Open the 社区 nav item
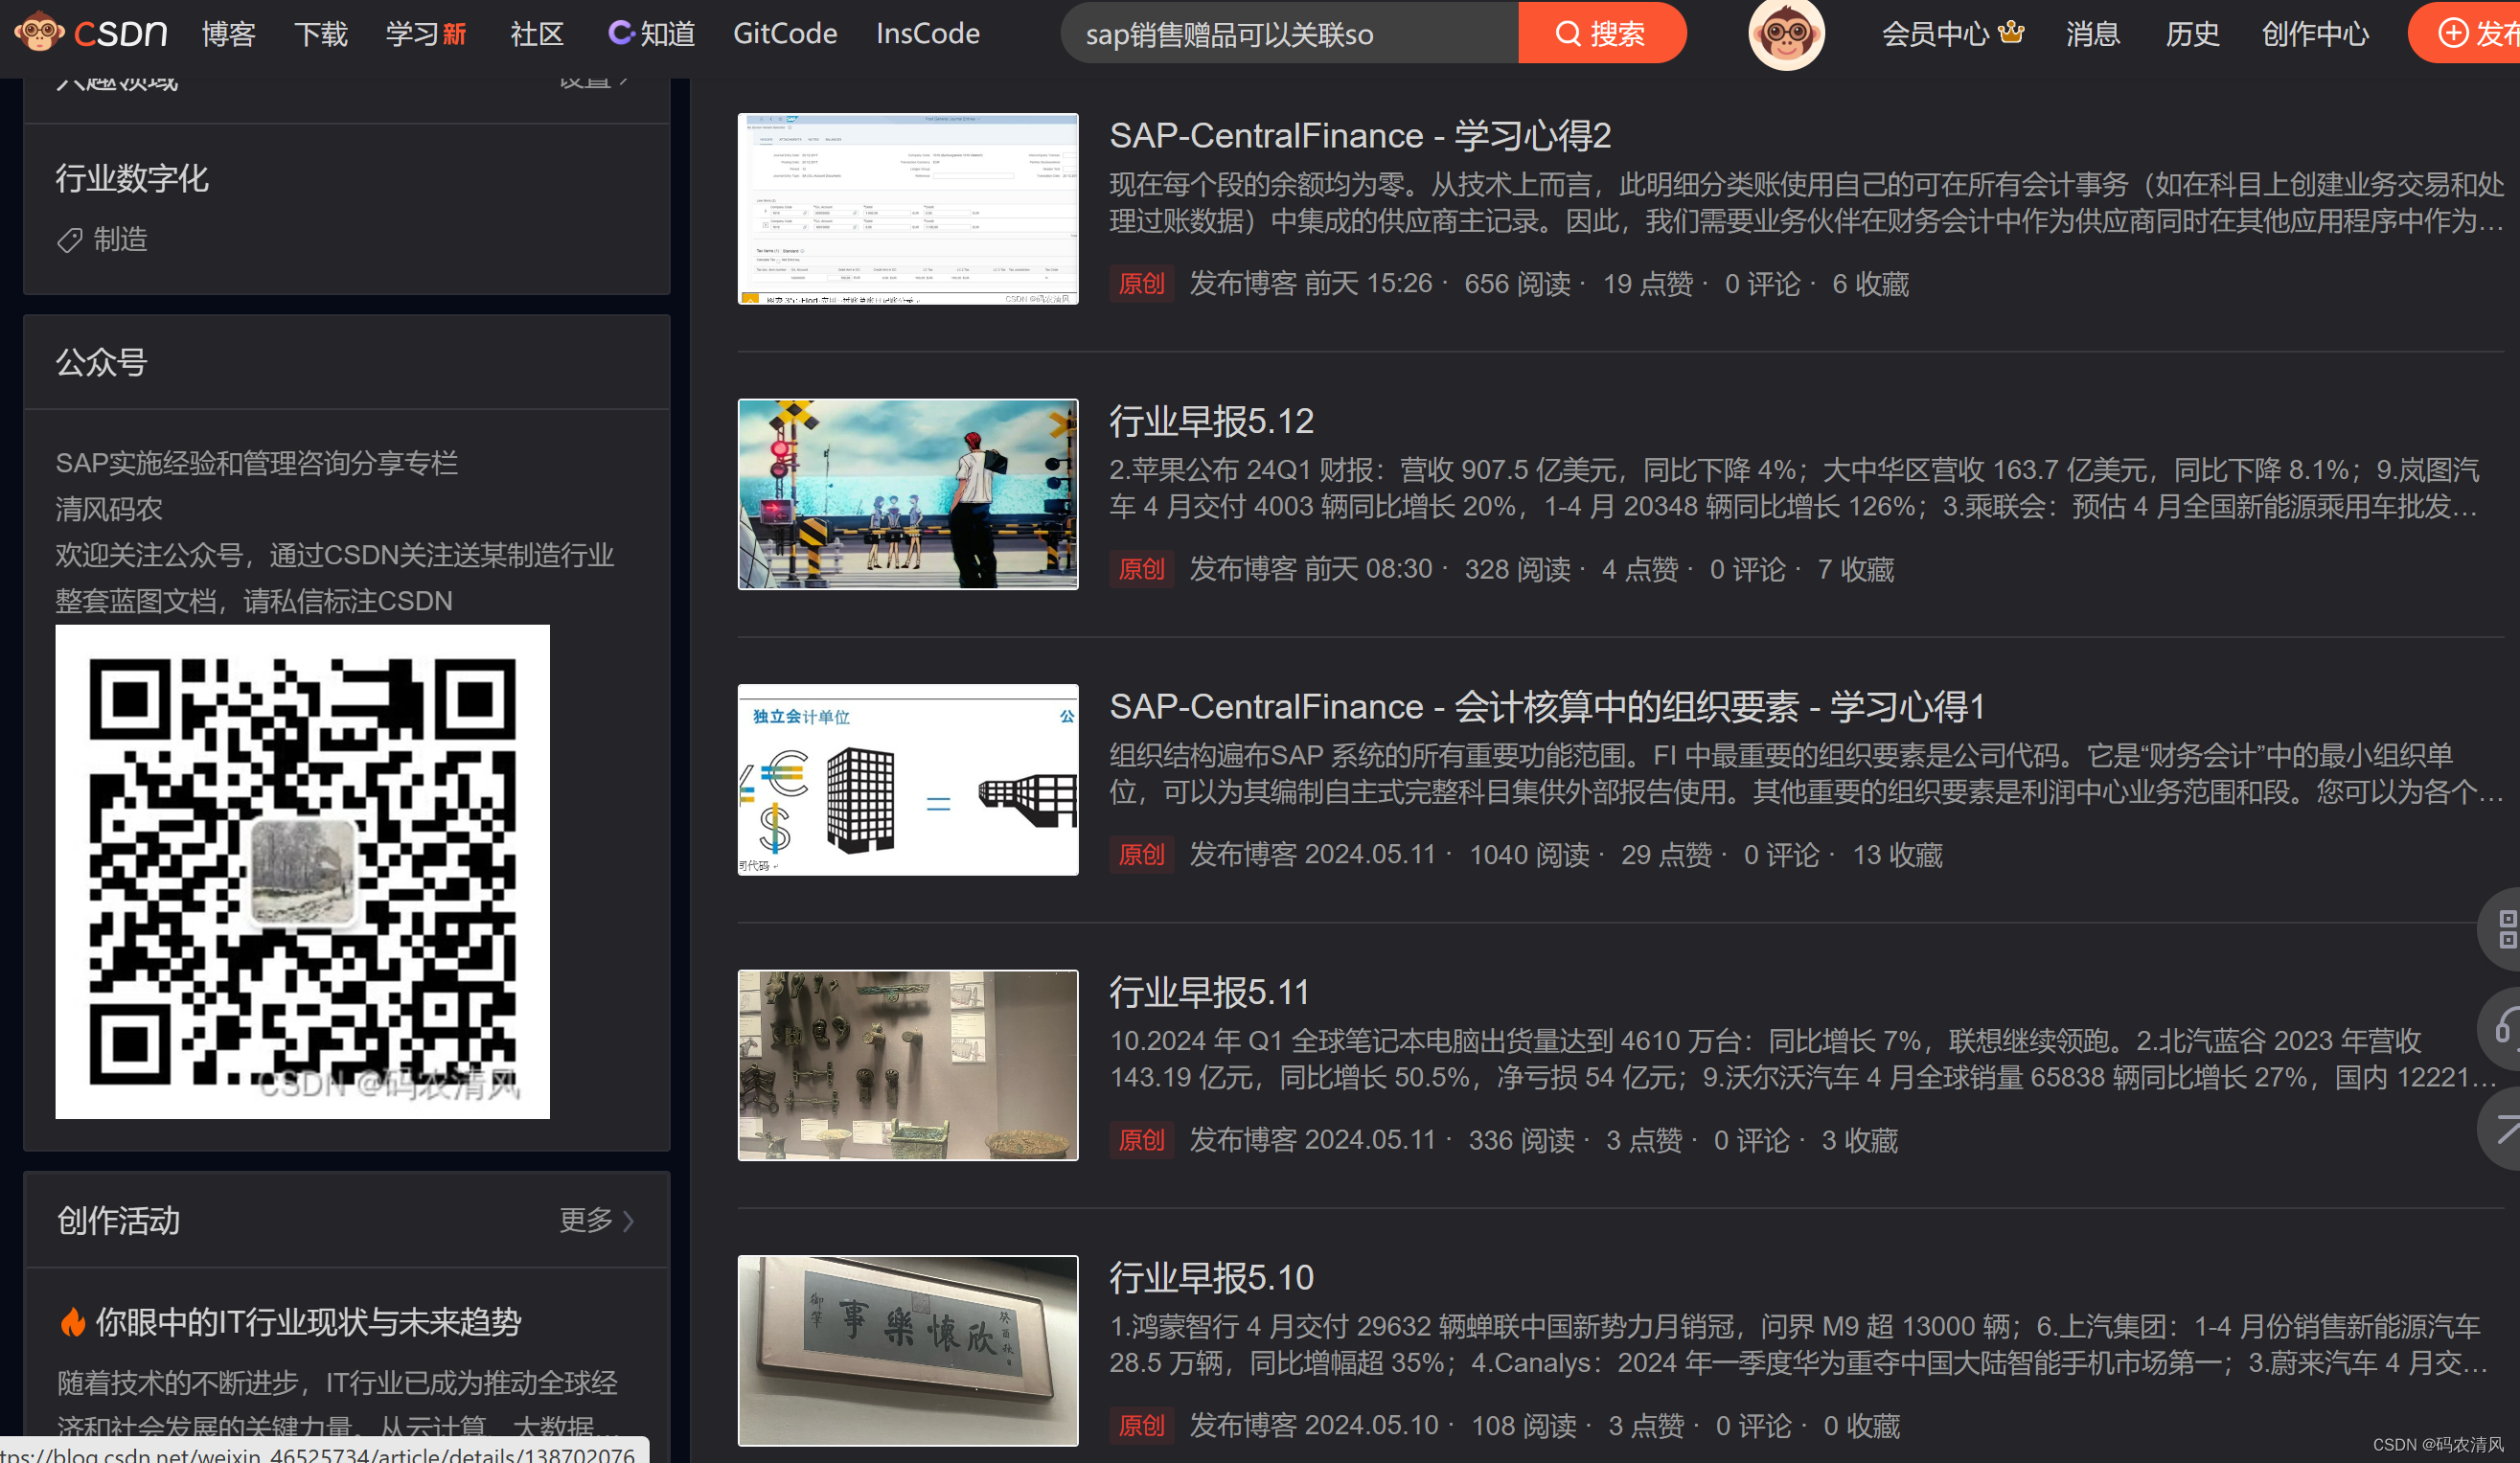This screenshot has height=1463, width=2520. (537, 34)
